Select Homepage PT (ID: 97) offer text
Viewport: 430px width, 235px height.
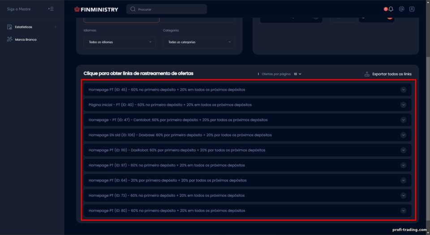167,165
